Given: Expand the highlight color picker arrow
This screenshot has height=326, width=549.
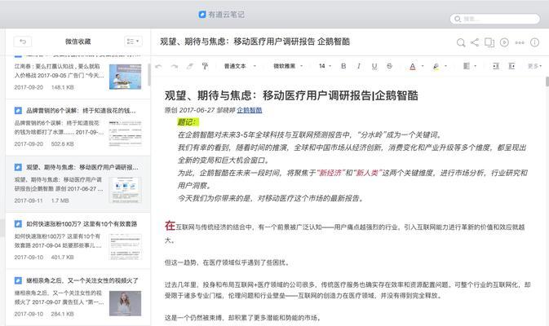Looking at the screenshot, I should click(x=445, y=66).
